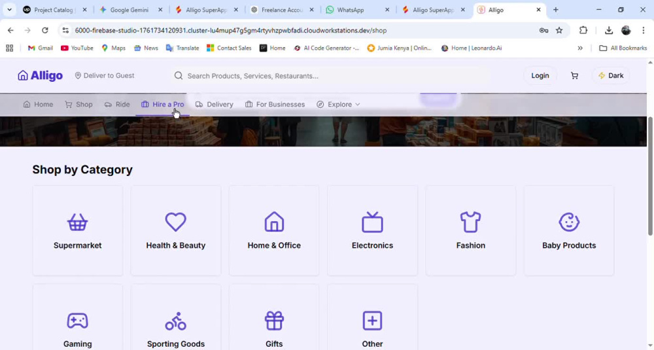Open the Supermarket basket category
This screenshot has width=654, height=350.
pos(78,231)
